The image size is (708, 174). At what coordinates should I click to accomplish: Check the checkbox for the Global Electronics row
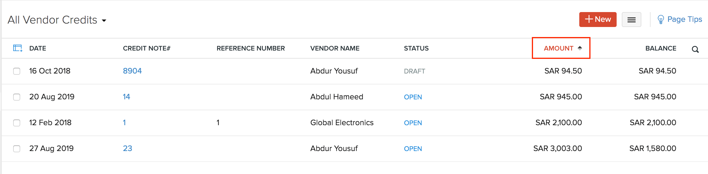(x=17, y=123)
